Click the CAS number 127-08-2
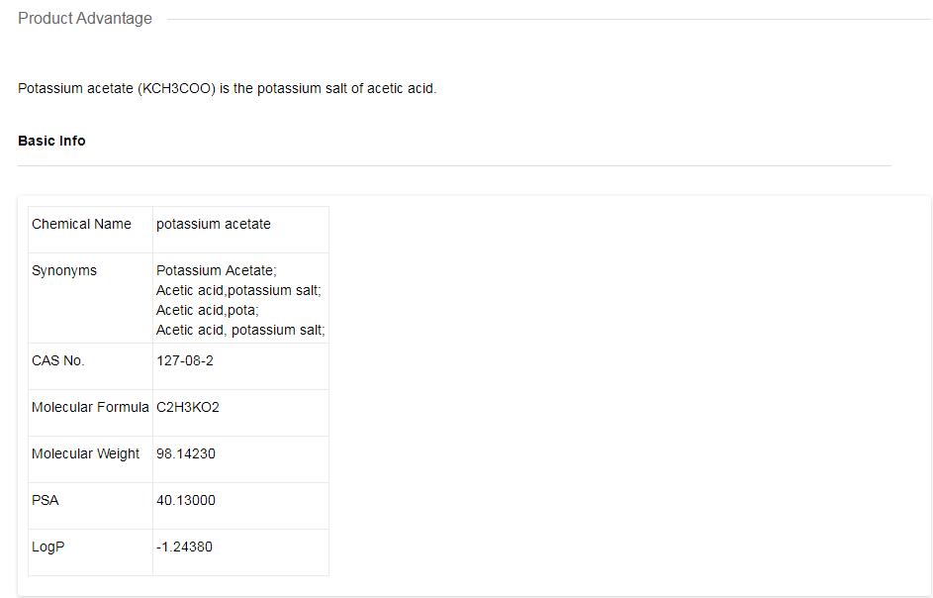 coord(185,360)
